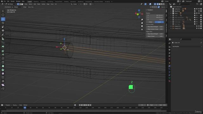Select the Poly Build tool
This screenshot has width=203, height=114.
(x=3, y=66)
